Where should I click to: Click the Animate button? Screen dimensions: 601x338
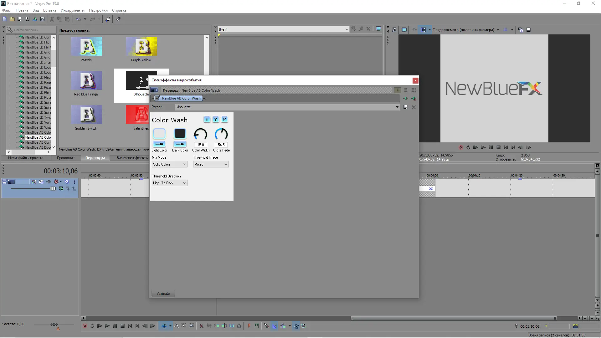(x=163, y=294)
